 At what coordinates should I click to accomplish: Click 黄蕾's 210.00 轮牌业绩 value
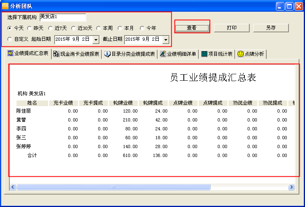(130, 120)
